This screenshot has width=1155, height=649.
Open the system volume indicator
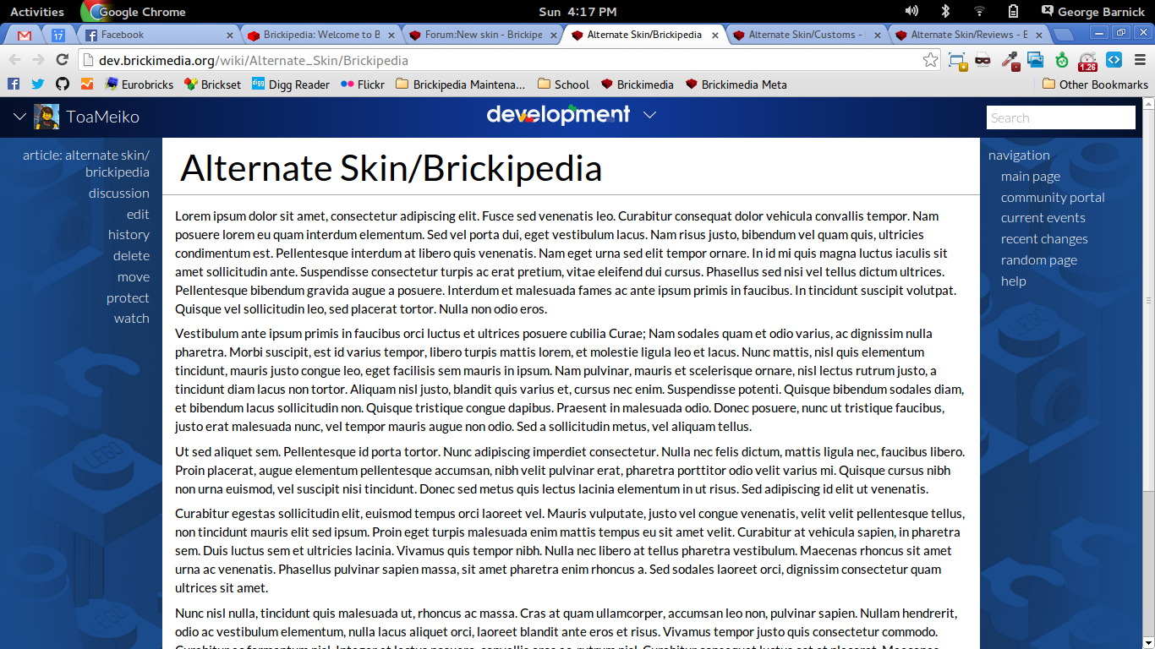coord(911,11)
